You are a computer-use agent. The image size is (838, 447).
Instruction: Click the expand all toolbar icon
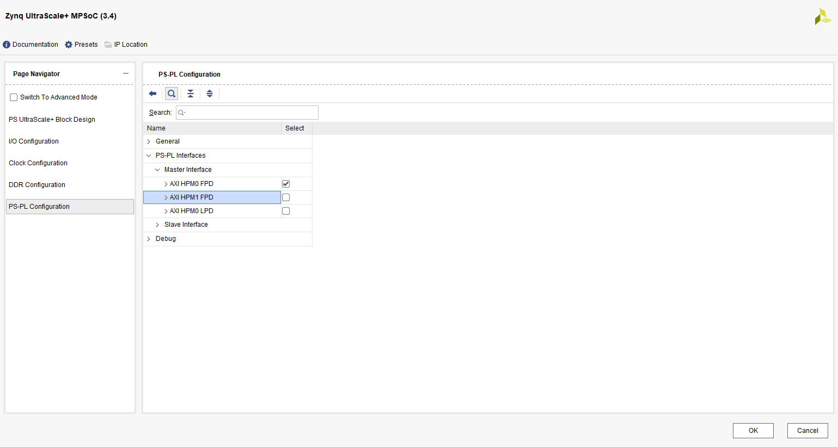point(210,94)
